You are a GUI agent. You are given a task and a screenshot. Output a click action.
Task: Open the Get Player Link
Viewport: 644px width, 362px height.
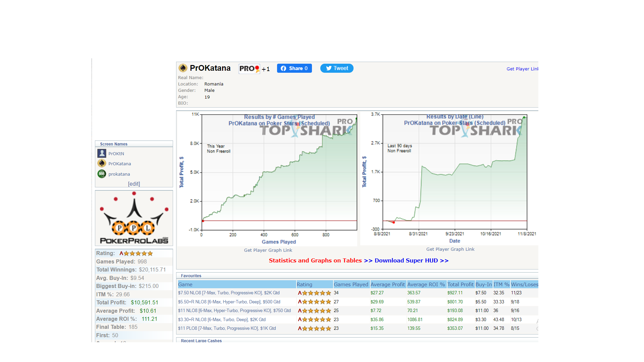point(522,69)
